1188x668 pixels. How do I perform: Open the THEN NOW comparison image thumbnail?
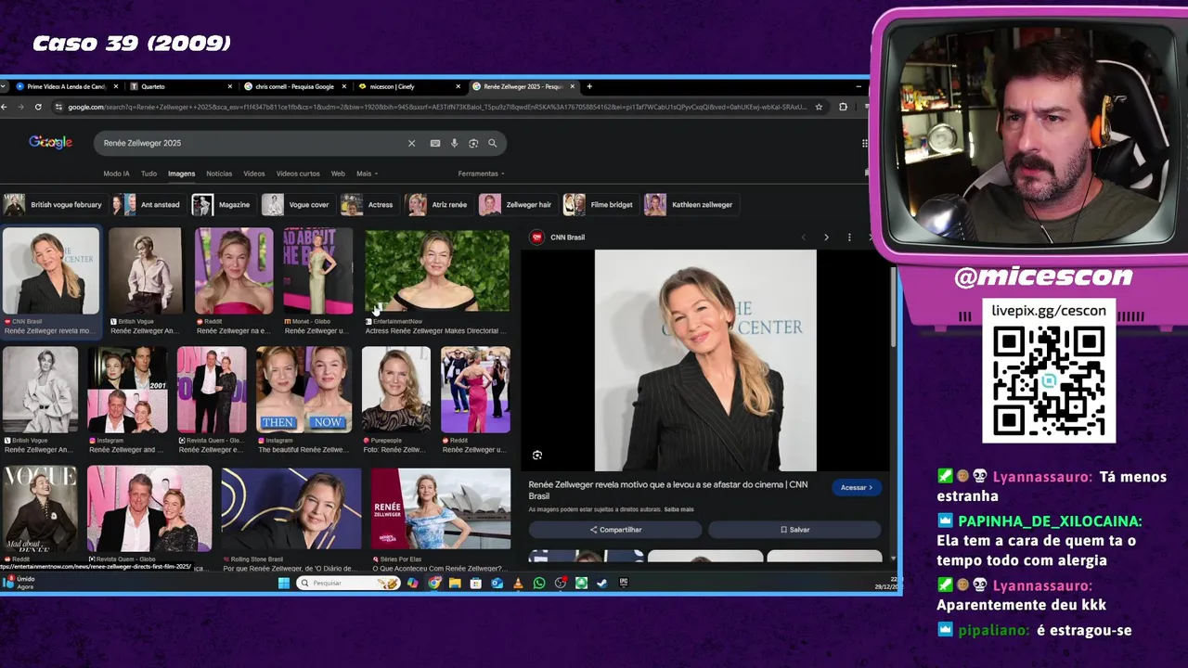303,390
